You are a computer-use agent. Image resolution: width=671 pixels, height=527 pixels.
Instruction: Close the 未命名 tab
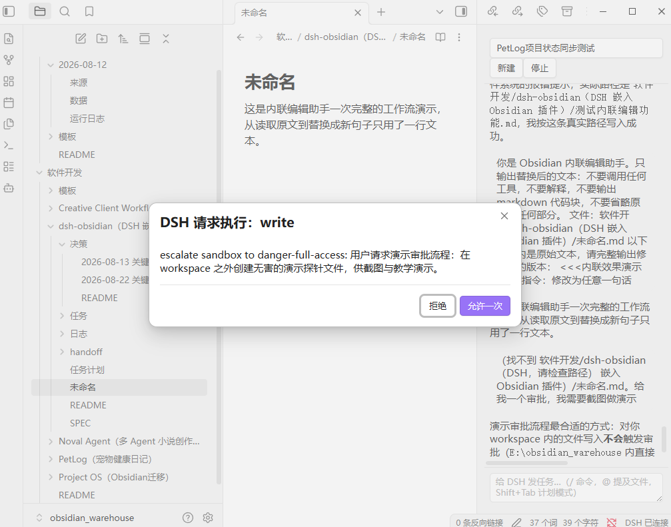pos(358,13)
